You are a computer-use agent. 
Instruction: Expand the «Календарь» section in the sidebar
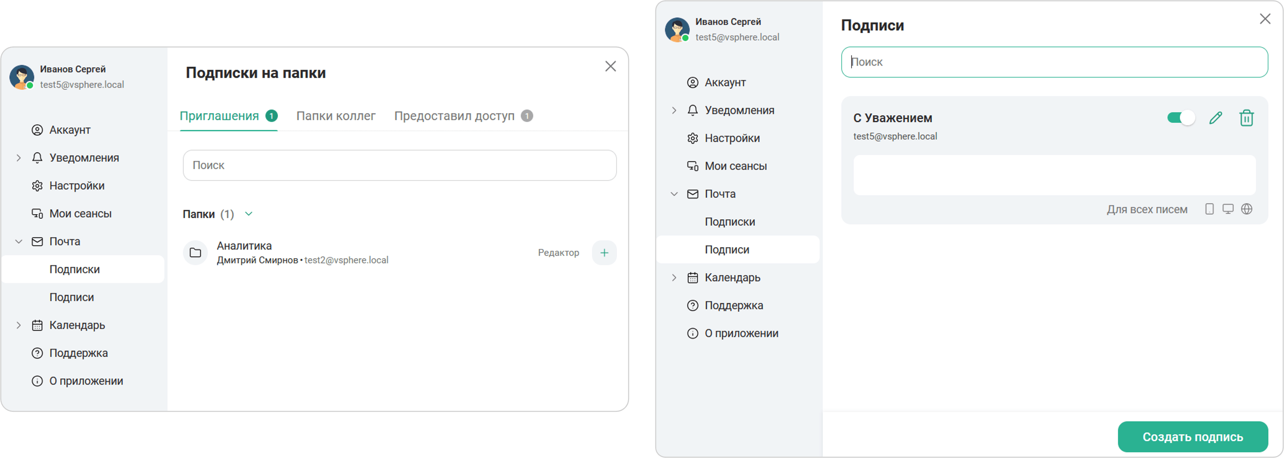[x=675, y=277]
